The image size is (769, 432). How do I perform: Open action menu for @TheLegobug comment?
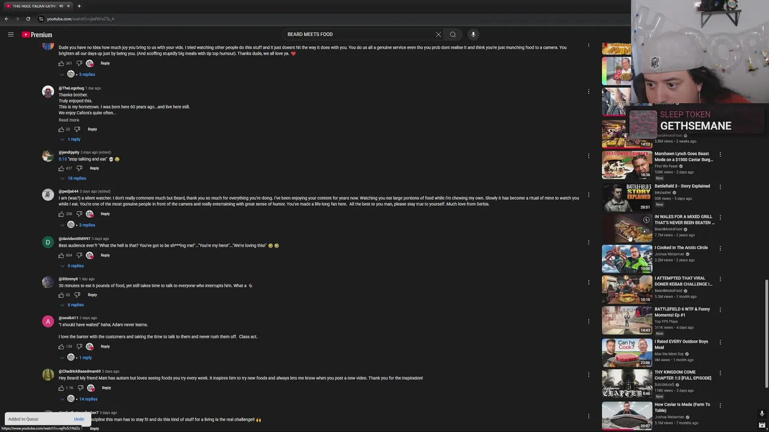click(589, 92)
